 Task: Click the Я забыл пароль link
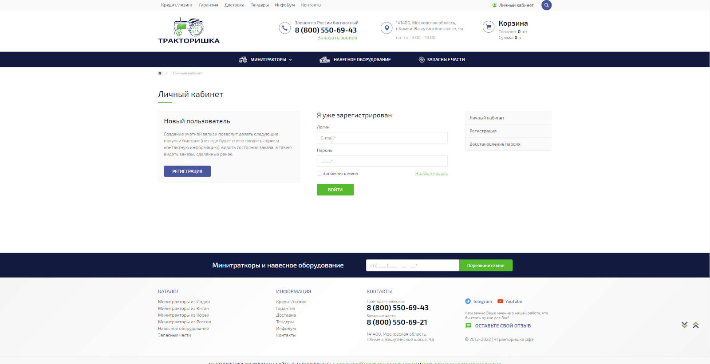tap(431, 174)
